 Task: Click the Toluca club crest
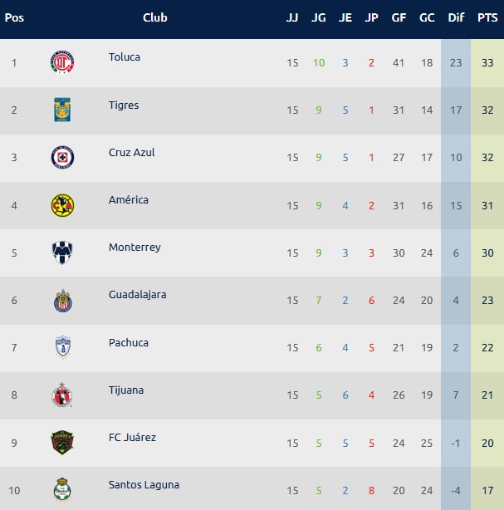click(62, 62)
